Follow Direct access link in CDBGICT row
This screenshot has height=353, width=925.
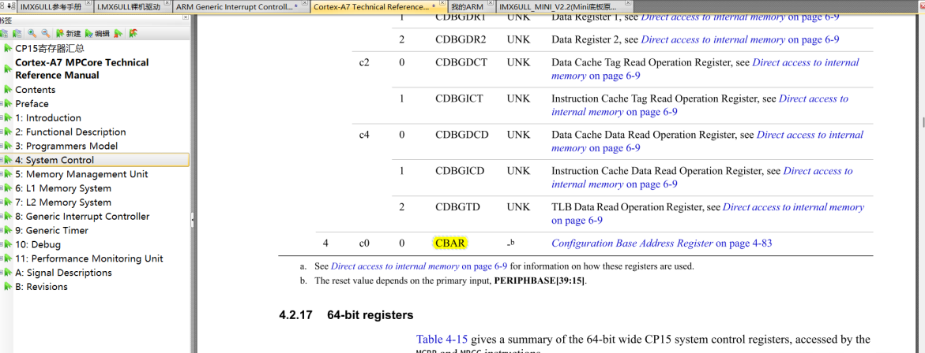click(x=700, y=106)
